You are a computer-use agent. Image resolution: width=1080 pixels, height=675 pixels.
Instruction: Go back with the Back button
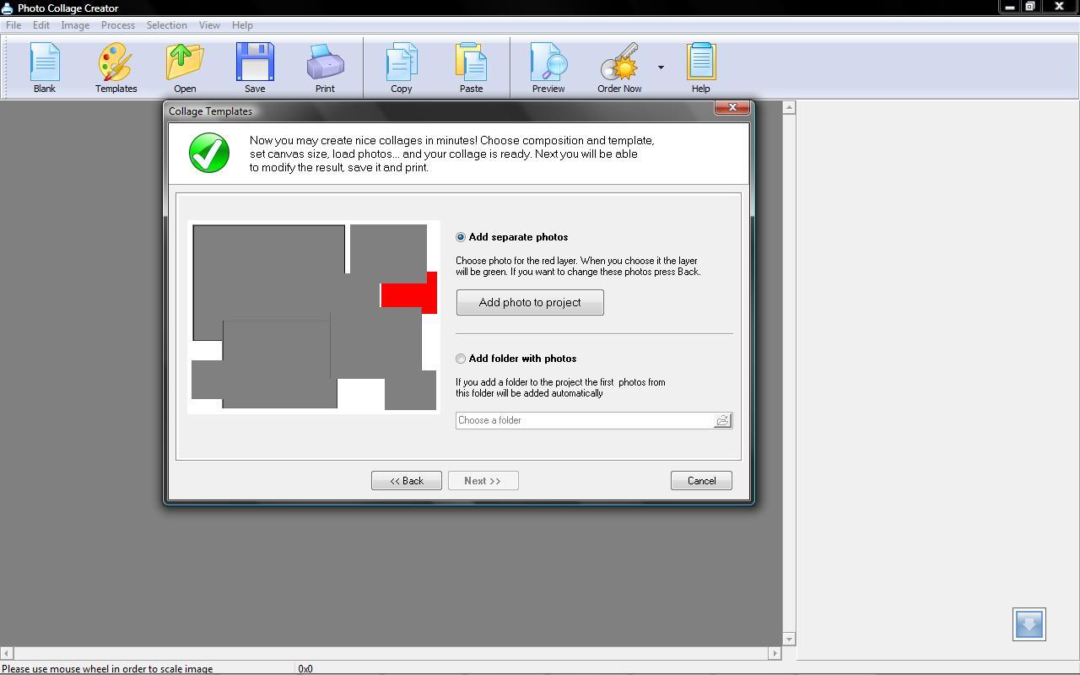[x=406, y=480]
